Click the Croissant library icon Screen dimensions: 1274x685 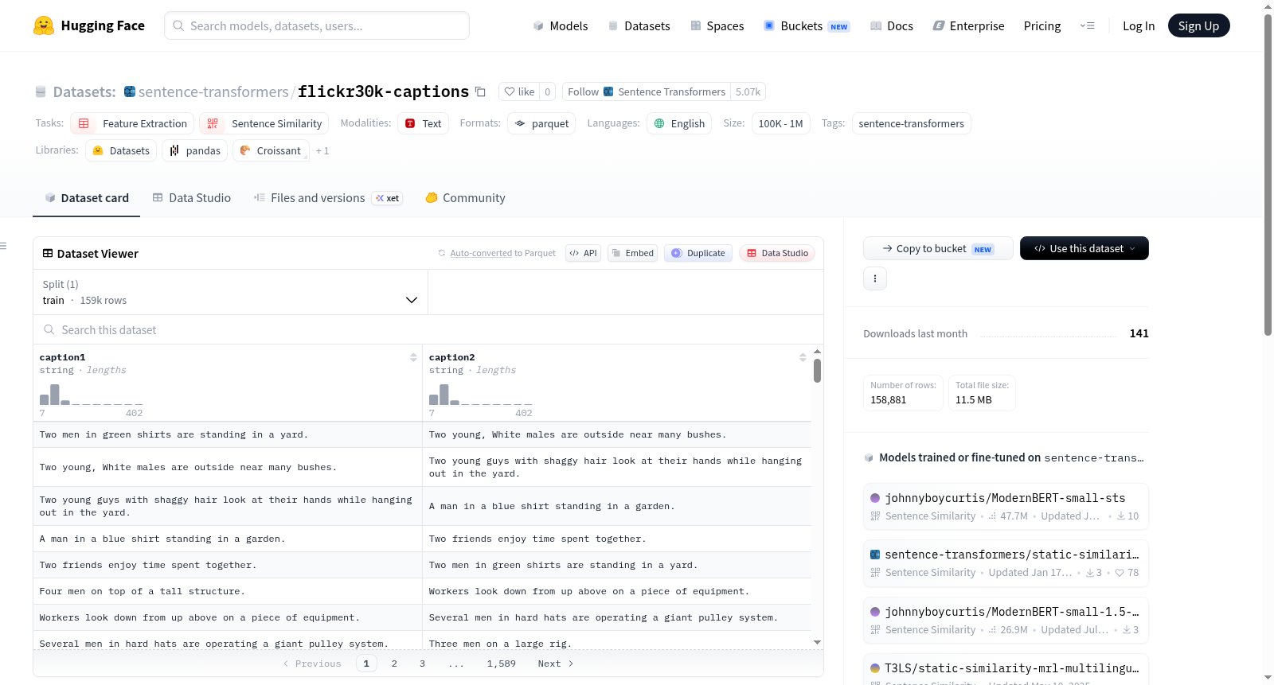(x=245, y=150)
